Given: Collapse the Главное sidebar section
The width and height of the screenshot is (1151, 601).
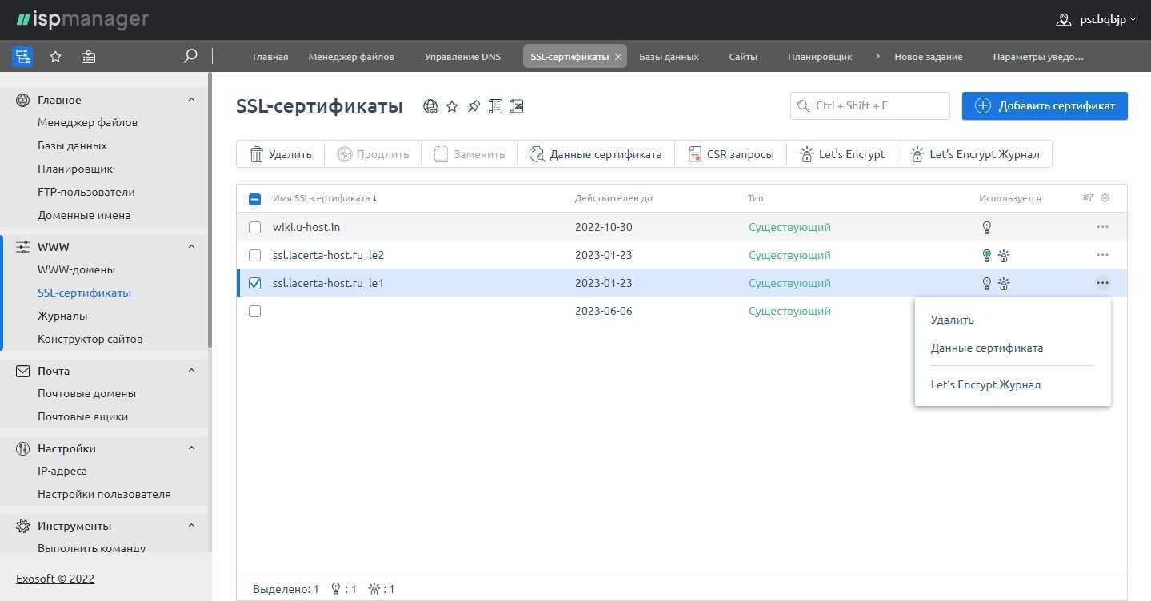Looking at the screenshot, I should coord(191,100).
